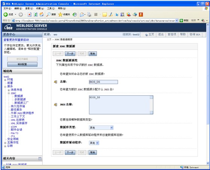Image resolution: width=210 pixels, height=170 pixels.
Task: Select 数据源工厂 in domain tree
Action: (x=21, y=103)
